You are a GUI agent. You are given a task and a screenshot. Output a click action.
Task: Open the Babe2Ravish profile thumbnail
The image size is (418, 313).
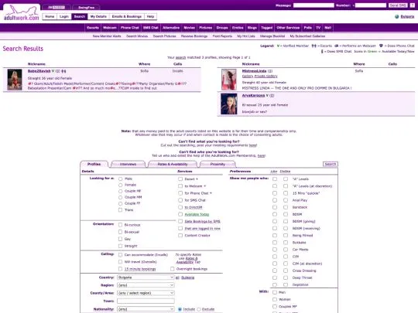[x=15, y=80]
